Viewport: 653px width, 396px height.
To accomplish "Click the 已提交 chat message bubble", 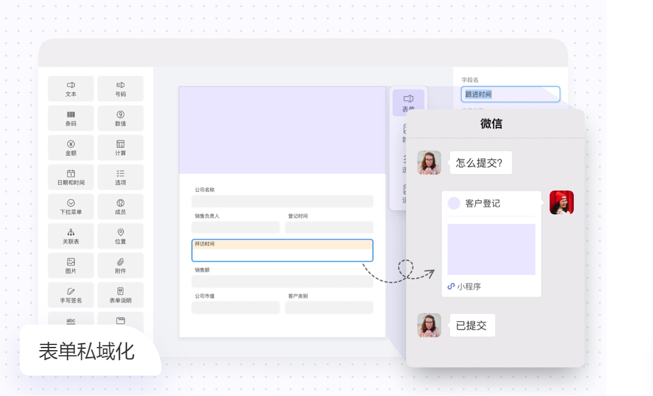I will tap(472, 325).
